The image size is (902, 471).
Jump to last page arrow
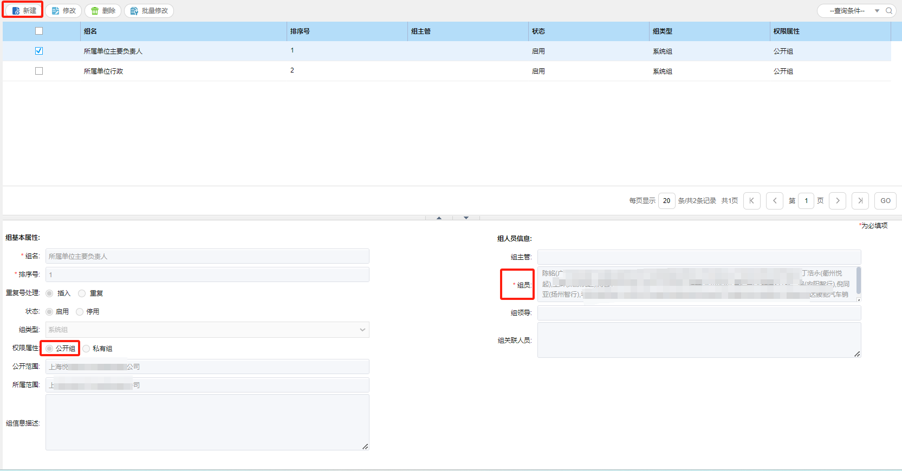coord(860,201)
